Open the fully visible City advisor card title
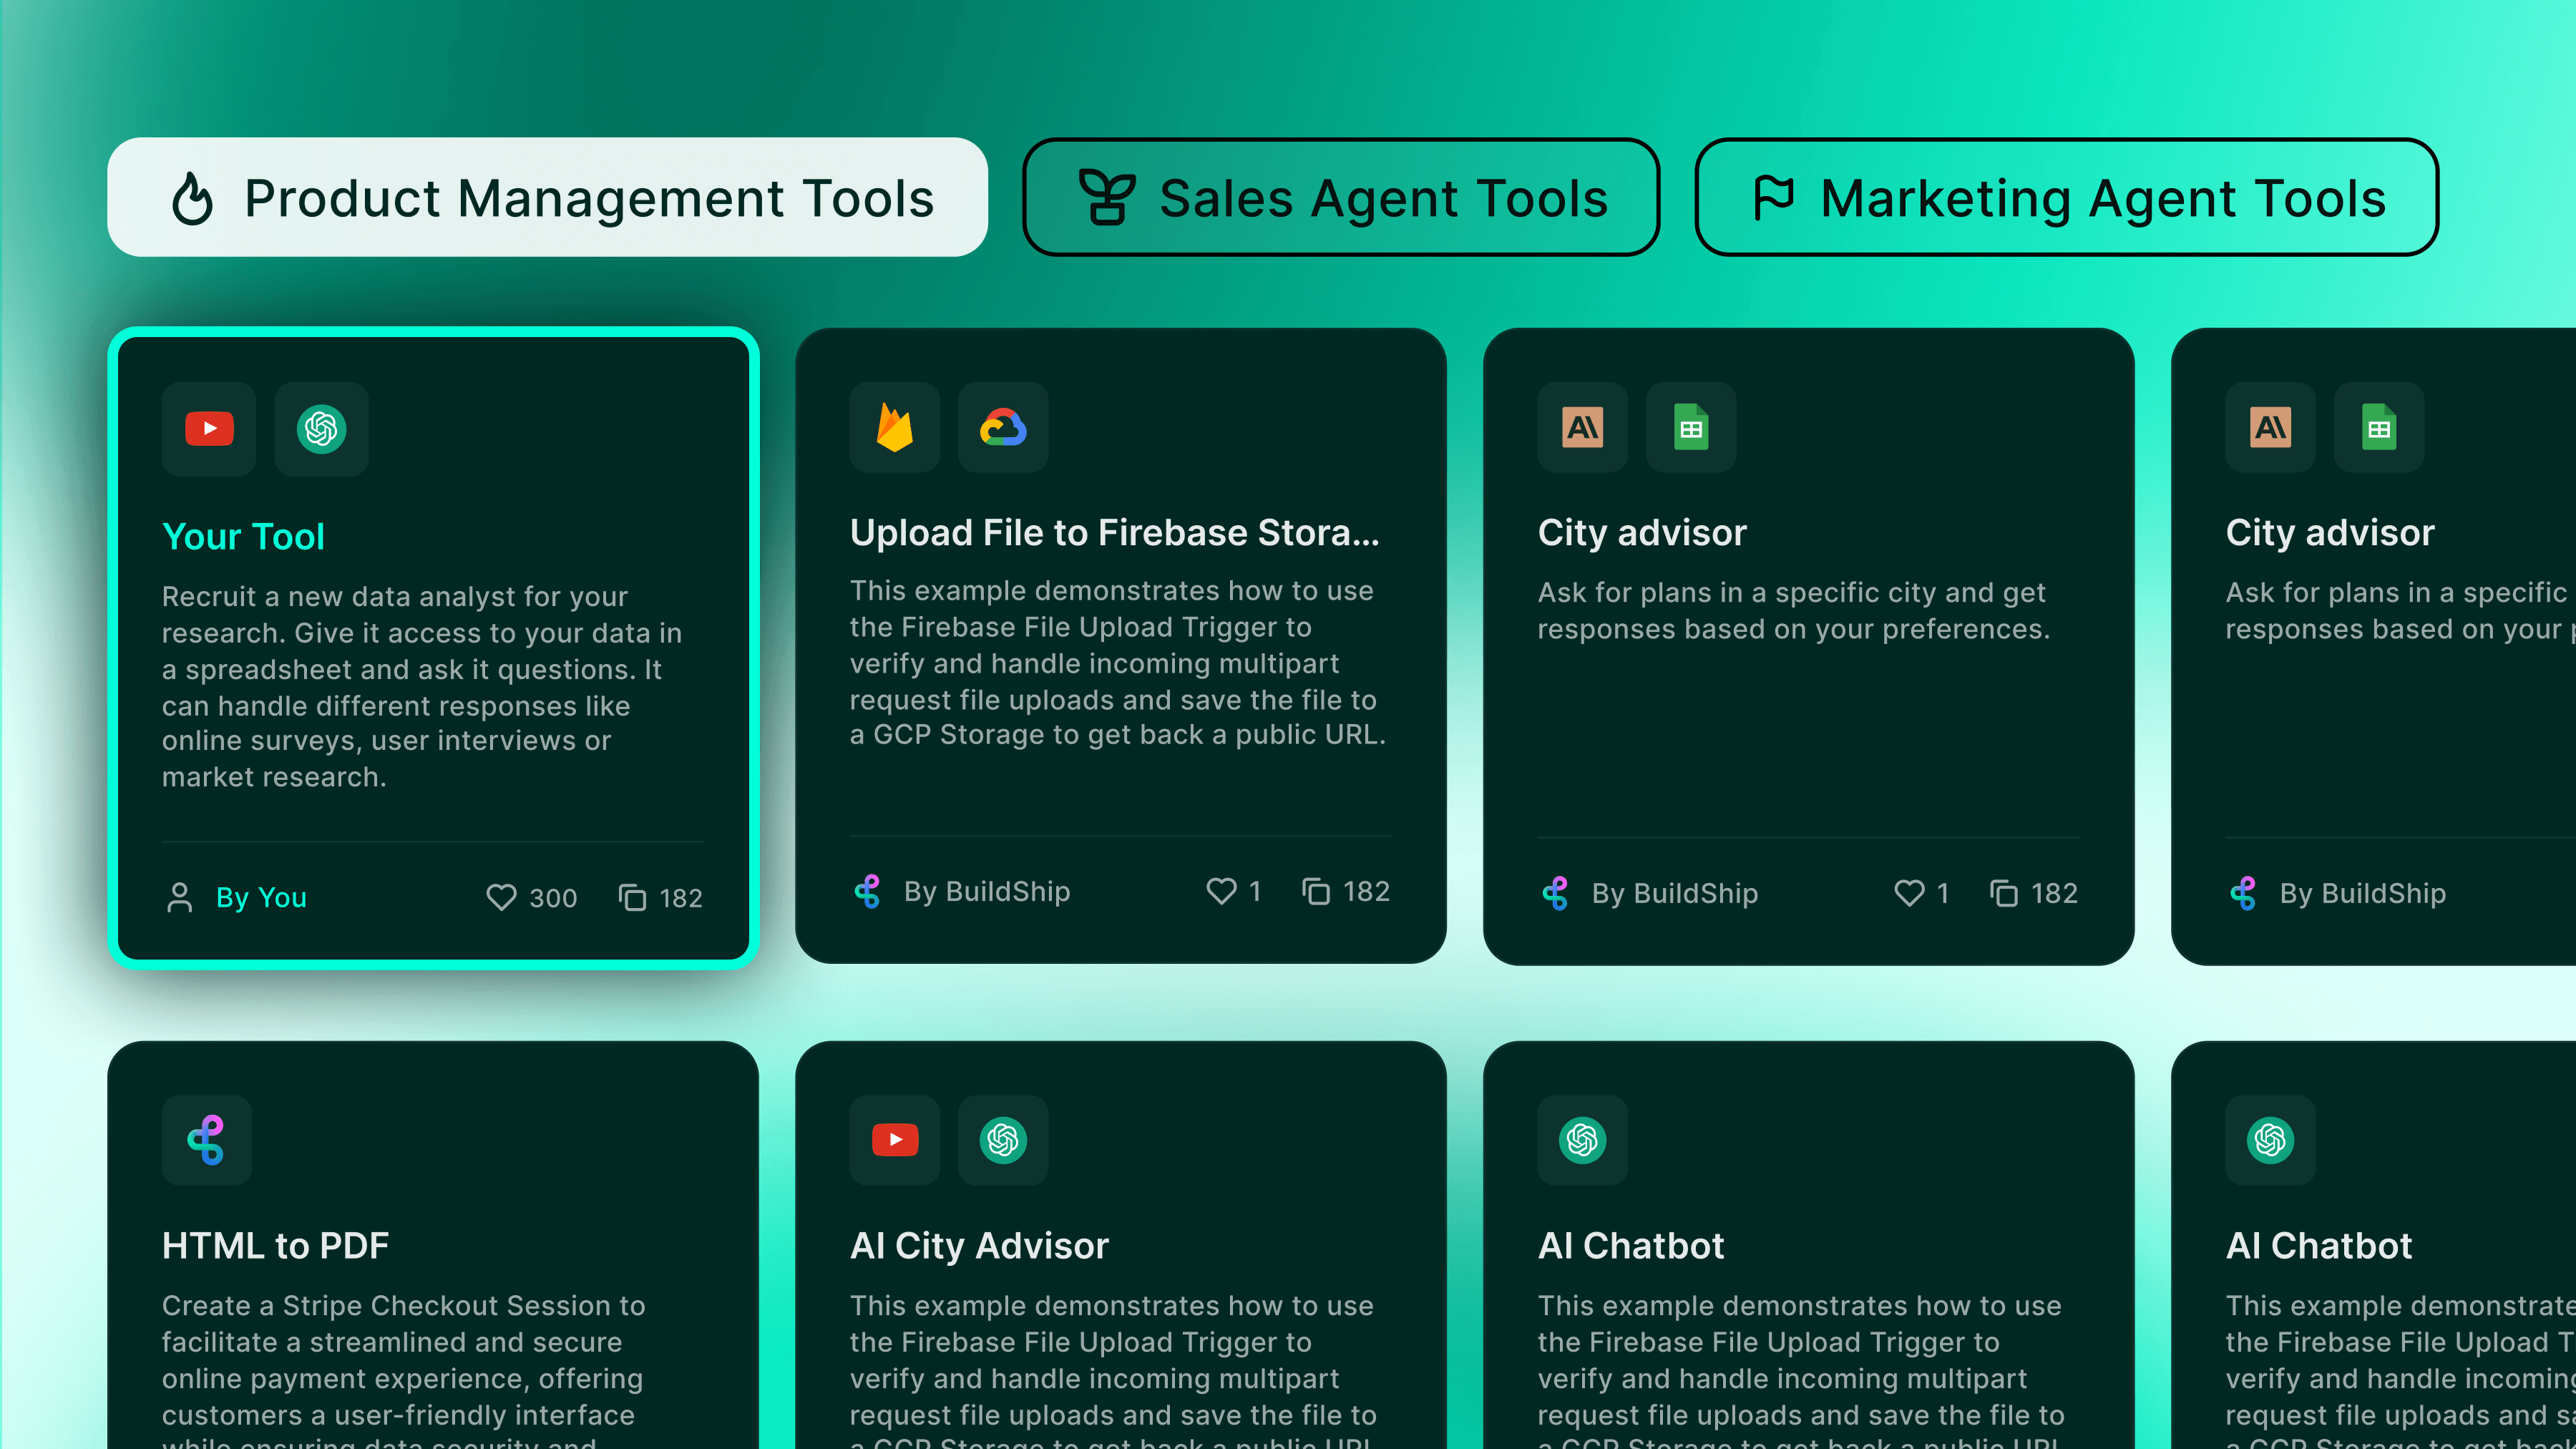Viewport: 2576px width, 1449px height. click(x=1642, y=533)
